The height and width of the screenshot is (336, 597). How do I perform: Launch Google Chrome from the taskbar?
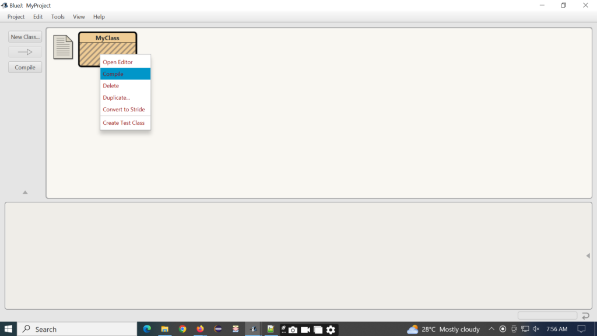coord(182,329)
